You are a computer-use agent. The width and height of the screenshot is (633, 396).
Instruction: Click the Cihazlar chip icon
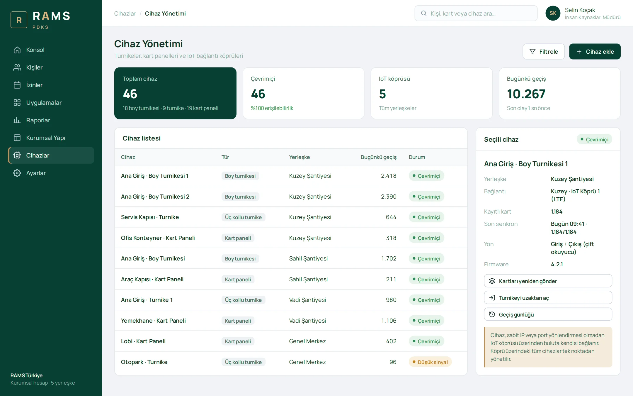(x=17, y=155)
